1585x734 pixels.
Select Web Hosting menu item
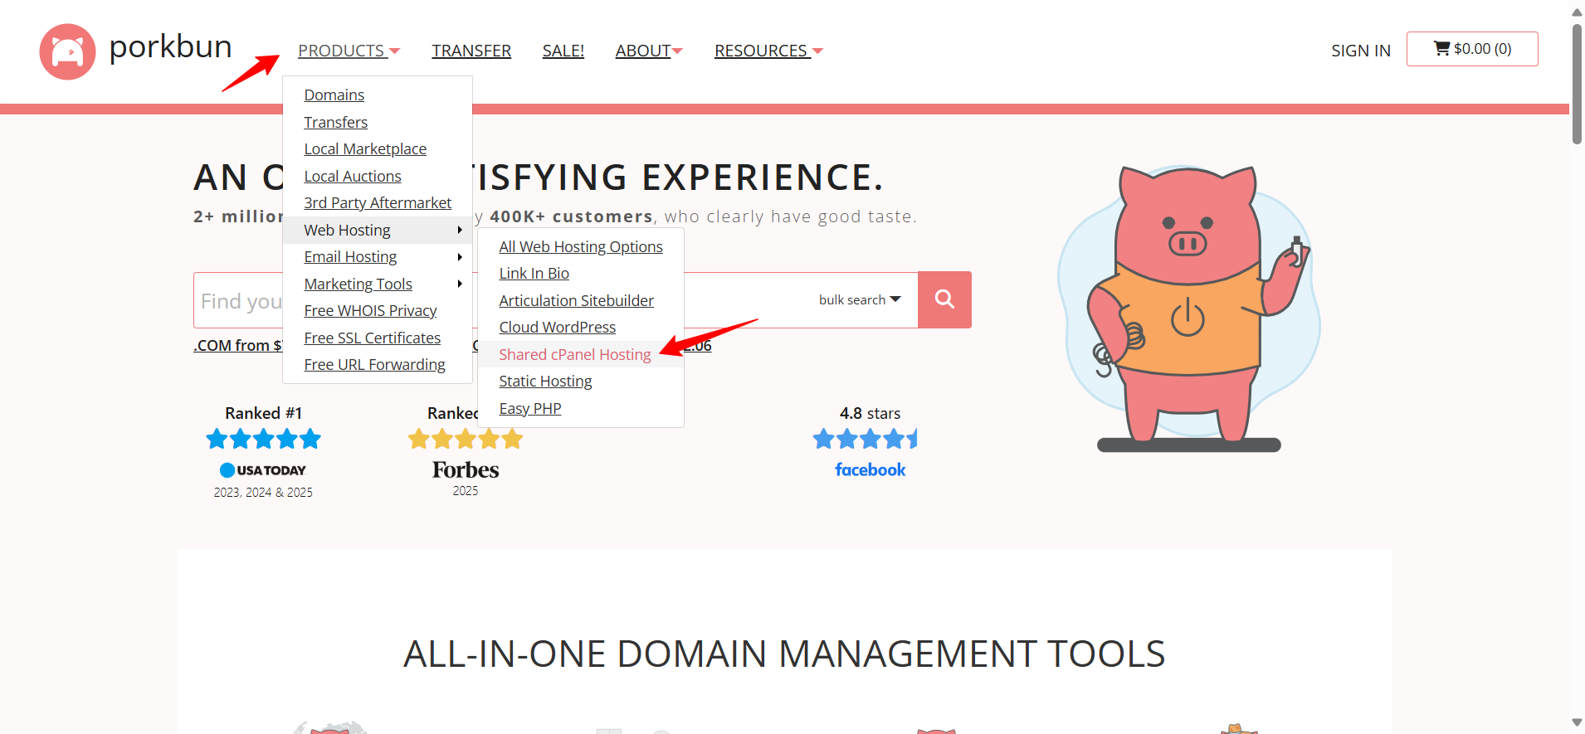point(378,230)
